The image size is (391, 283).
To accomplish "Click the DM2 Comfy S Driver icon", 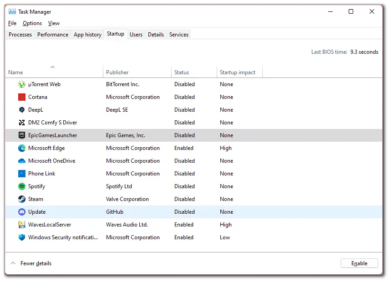I will pos(22,123).
